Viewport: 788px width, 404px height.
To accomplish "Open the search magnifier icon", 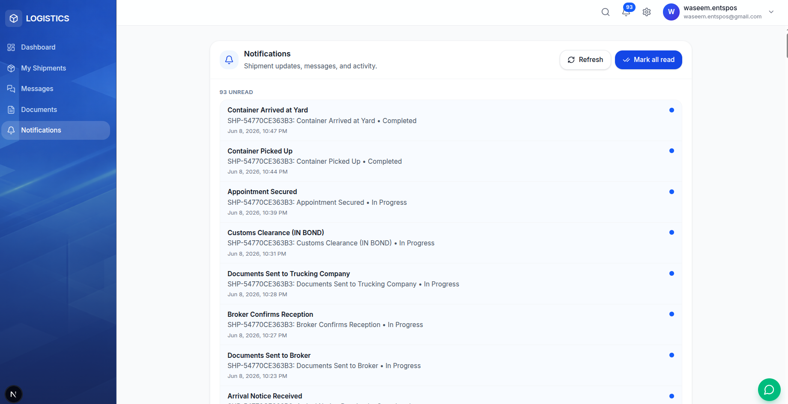I will click(605, 12).
